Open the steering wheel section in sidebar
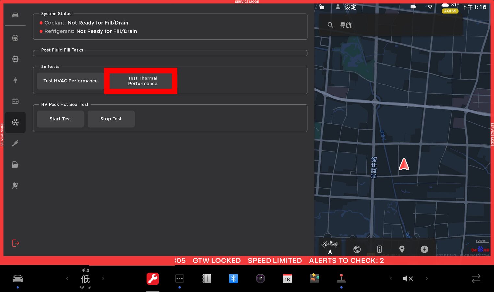The image size is (494, 292). [15, 38]
